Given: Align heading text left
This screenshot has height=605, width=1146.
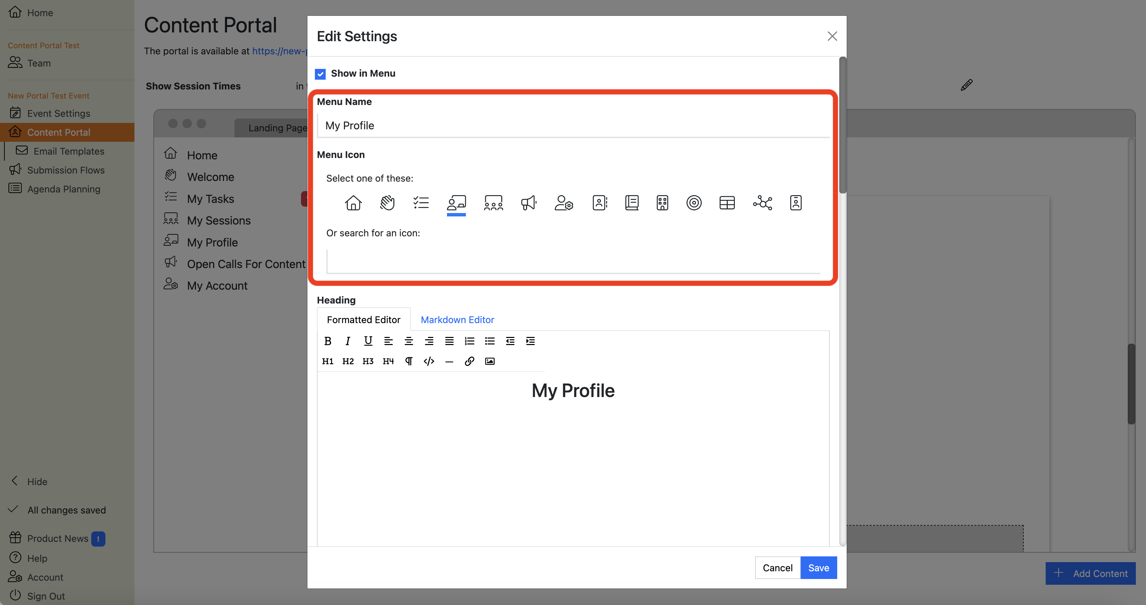Looking at the screenshot, I should click(389, 341).
